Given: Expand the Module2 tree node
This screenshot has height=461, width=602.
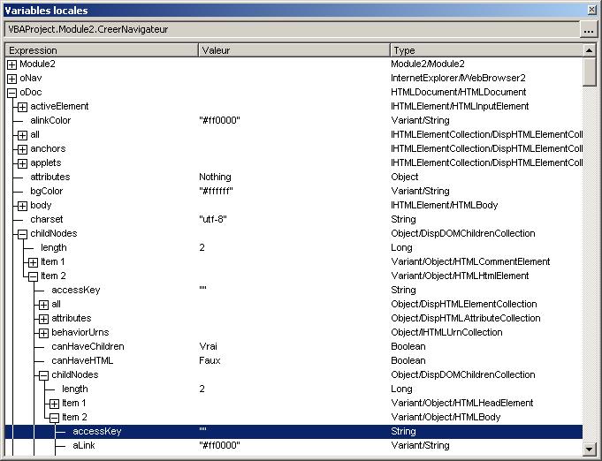Looking at the screenshot, I should point(11,64).
